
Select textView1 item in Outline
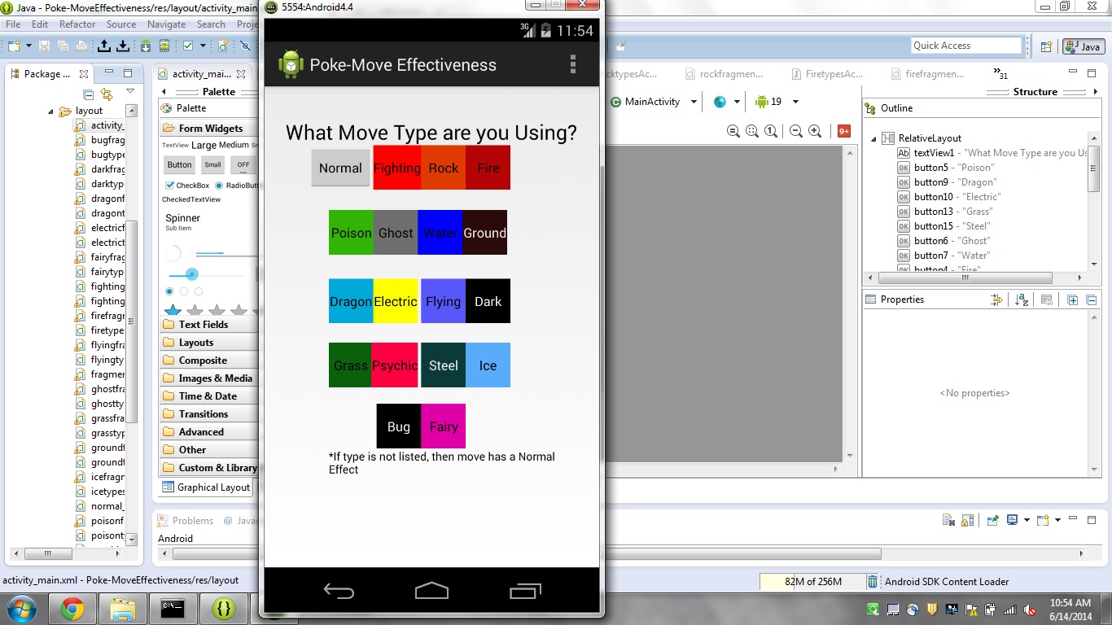(x=992, y=153)
